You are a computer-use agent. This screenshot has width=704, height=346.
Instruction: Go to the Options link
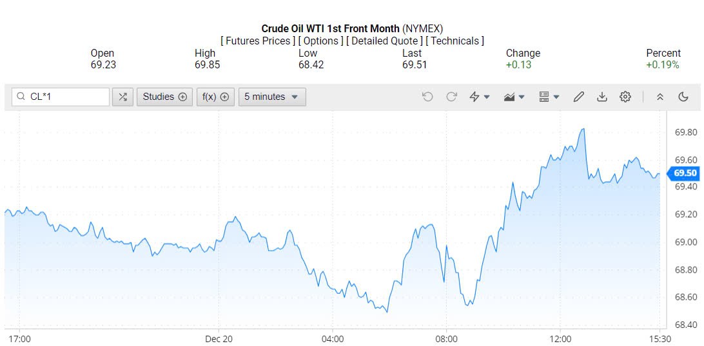point(320,41)
